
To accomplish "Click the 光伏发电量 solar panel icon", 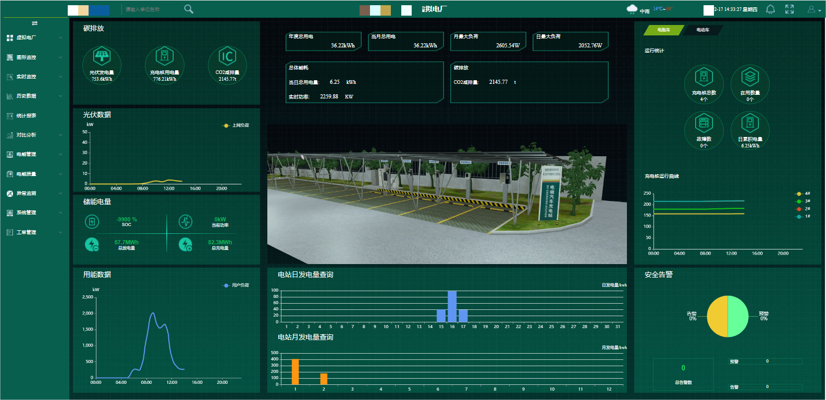I will pos(102,56).
